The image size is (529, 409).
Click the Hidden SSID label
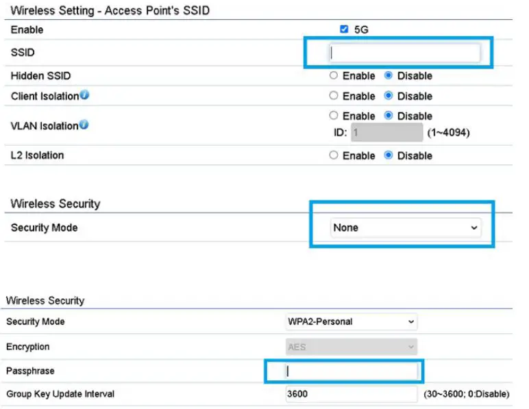(41, 76)
